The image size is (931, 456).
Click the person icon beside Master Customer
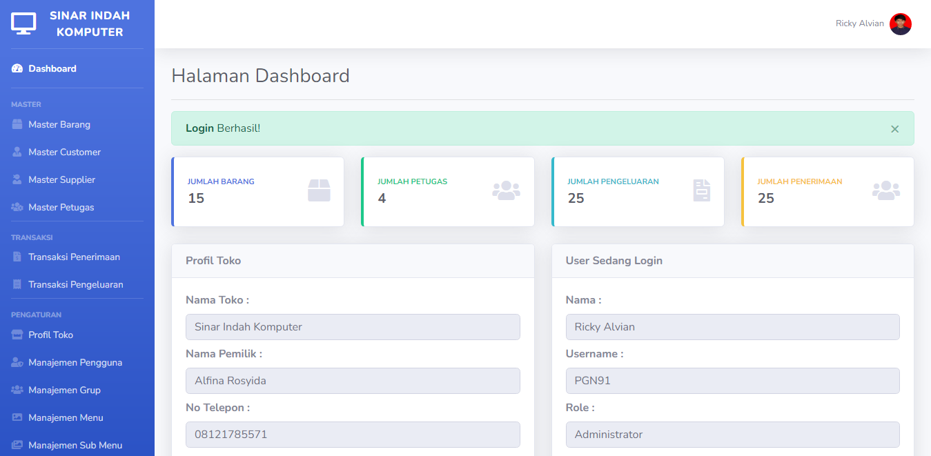click(17, 152)
